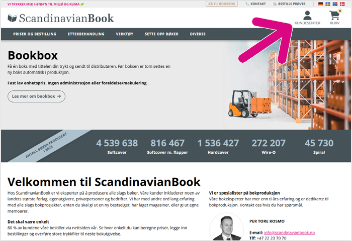Open the Priser og bestilling menu
Image resolution: width=352 pixels, height=241 pixels.
click(35, 34)
